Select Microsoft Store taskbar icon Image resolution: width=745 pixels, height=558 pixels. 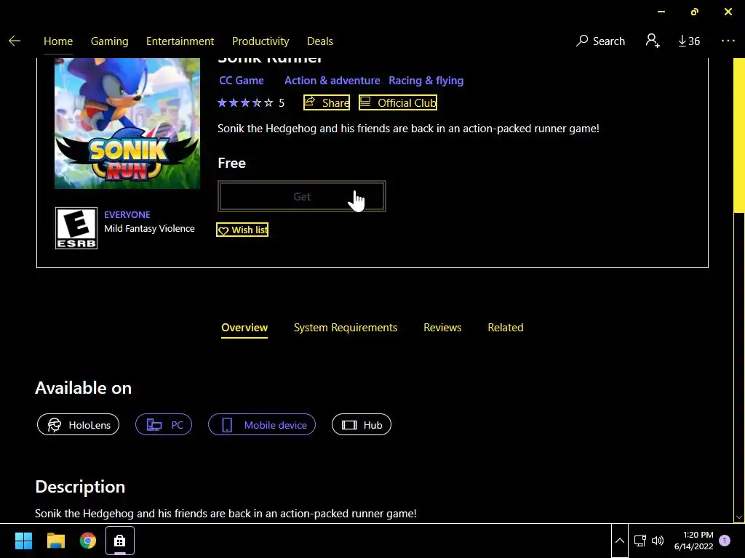pyautogui.click(x=120, y=541)
